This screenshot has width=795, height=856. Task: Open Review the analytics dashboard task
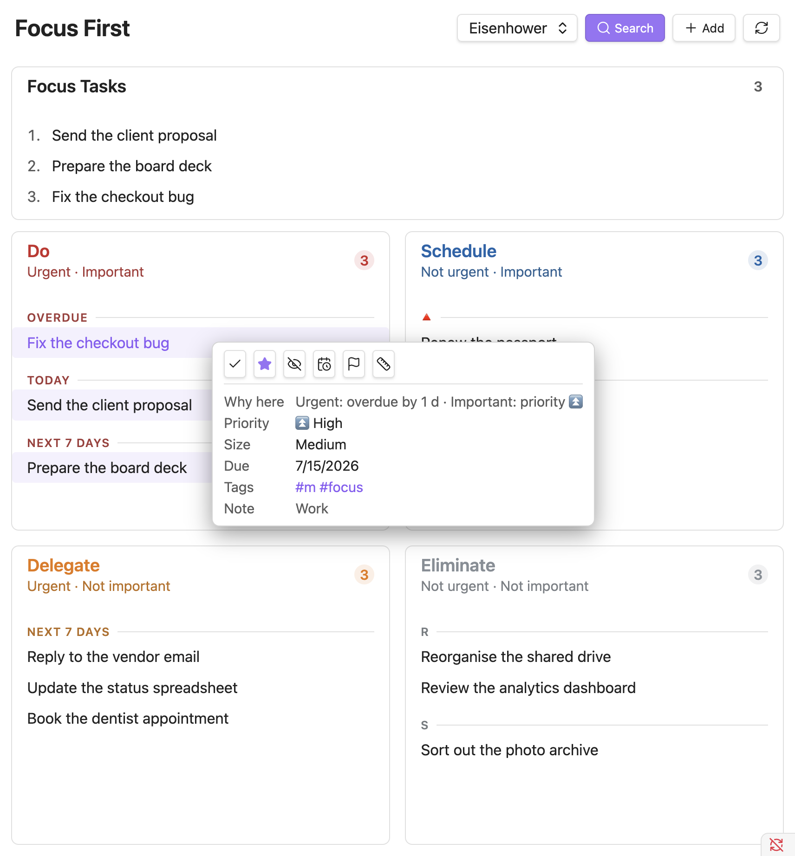(x=528, y=688)
